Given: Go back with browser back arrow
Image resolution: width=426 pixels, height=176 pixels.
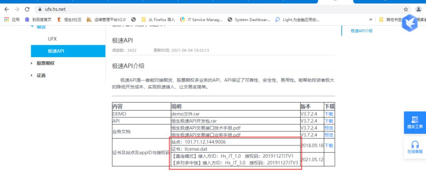Looking at the screenshot, I should click(7, 9).
